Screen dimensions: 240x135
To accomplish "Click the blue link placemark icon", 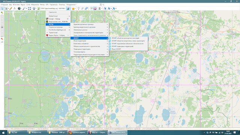I will click(86, 9).
